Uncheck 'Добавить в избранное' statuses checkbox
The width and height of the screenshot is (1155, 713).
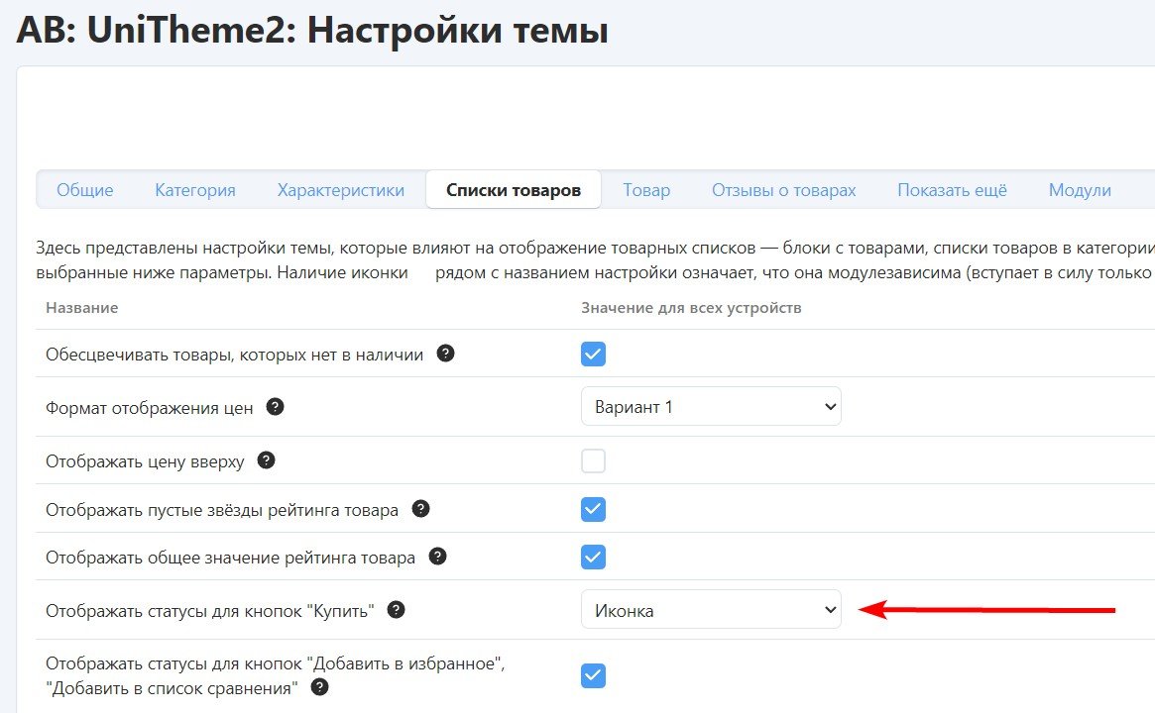593,675
